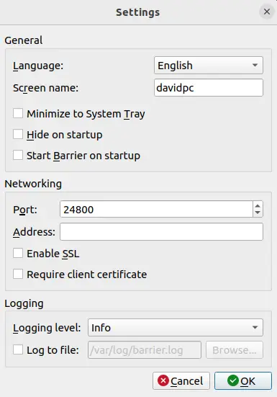Image resolution: width=277 pixels, height=397 pixels.
Task: Click the General section heading
Action: coord(24,40)
